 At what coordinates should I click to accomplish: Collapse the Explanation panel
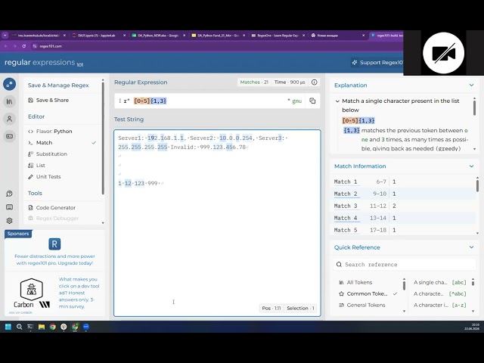pos(471,85)
